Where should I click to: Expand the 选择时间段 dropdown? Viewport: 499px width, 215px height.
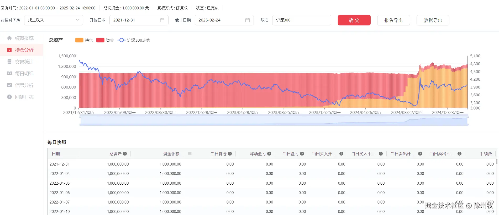[x=54, y=20]
